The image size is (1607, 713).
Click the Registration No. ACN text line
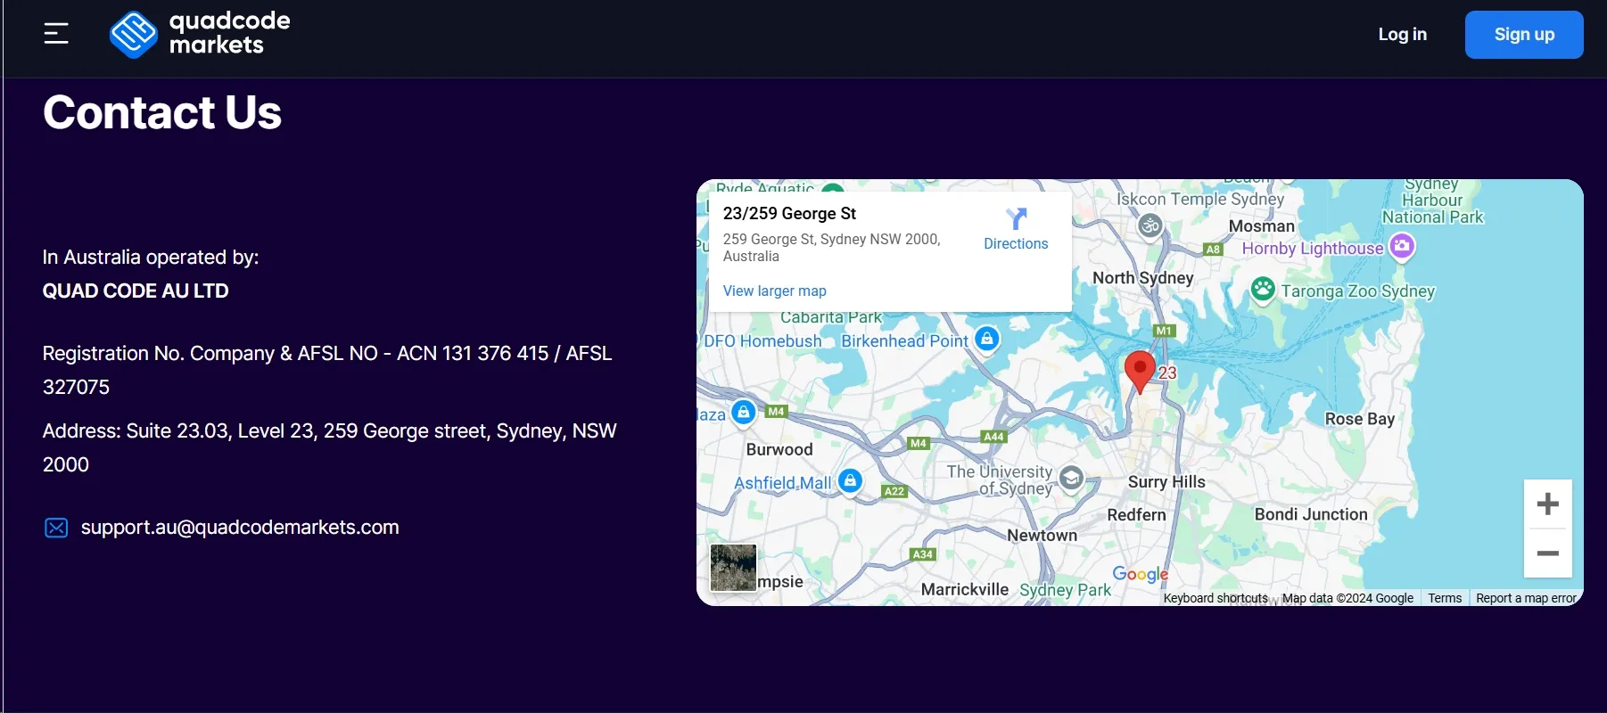[x=327, y=371]
